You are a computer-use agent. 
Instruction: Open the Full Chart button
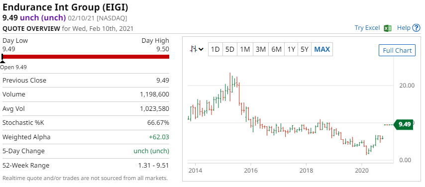397,50
